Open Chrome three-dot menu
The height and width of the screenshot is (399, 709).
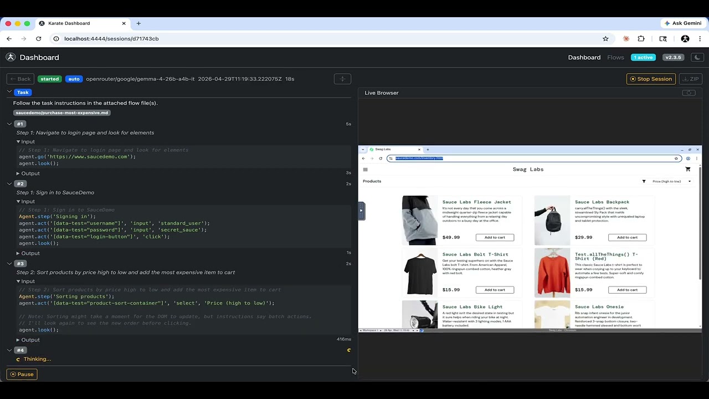(700, 39)
